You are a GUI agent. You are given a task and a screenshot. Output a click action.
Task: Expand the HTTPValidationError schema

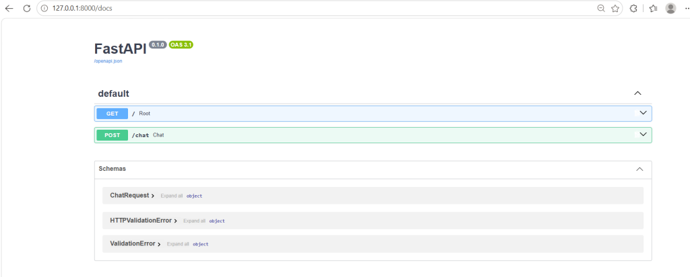[144, 221]
